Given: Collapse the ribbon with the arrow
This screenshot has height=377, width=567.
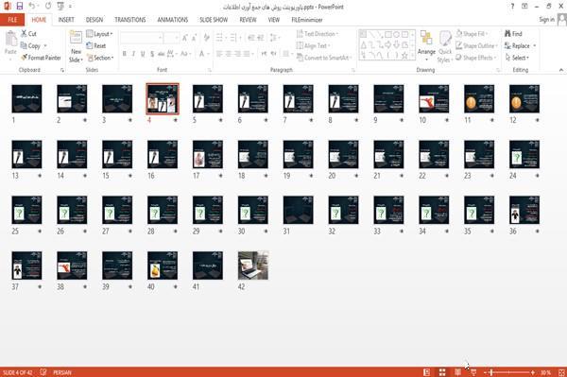Looking at the screenshot, I should pyautogui.click(x=560, y=69).
